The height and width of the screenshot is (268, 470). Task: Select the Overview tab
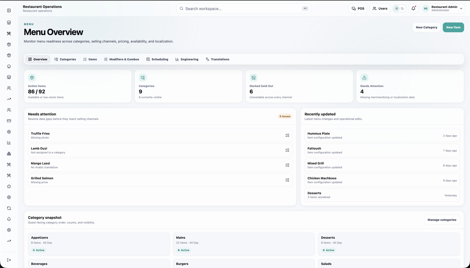point(38,59)
